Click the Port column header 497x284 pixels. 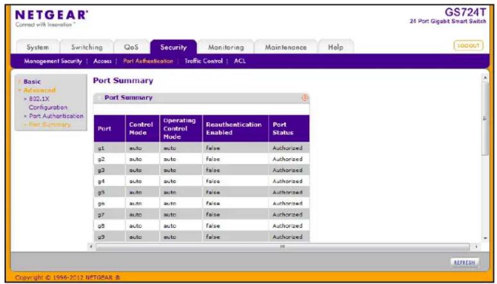[x=109, y=128]
